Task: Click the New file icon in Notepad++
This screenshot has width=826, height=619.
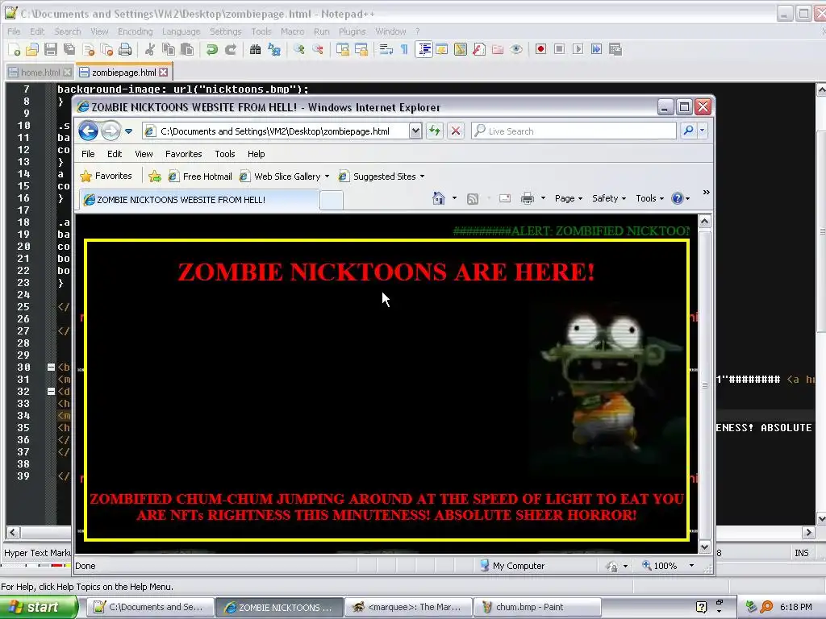Action: pyautogui.click(x=15, y=49)
